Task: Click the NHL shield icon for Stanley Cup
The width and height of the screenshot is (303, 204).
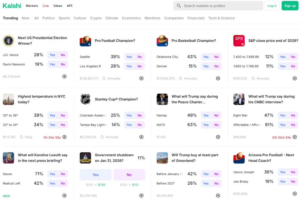Action: pyautogui.click(x=86, y=99)
